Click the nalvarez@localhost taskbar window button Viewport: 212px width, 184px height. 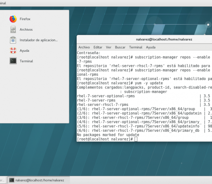click(39, 180)
